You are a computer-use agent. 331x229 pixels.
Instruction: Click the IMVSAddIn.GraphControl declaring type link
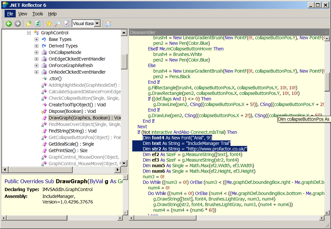point(67,189)
